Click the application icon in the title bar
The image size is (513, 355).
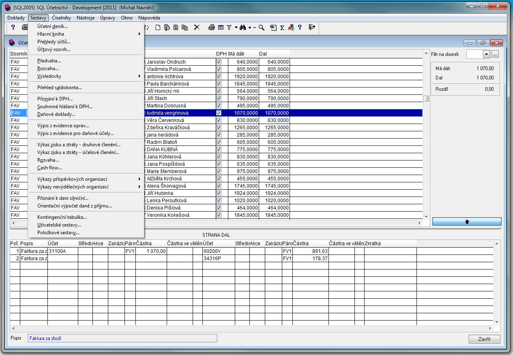[8, 7]
